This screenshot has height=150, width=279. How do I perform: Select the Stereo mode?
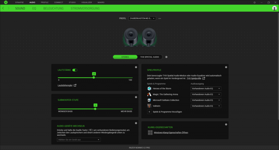[125, 57]
